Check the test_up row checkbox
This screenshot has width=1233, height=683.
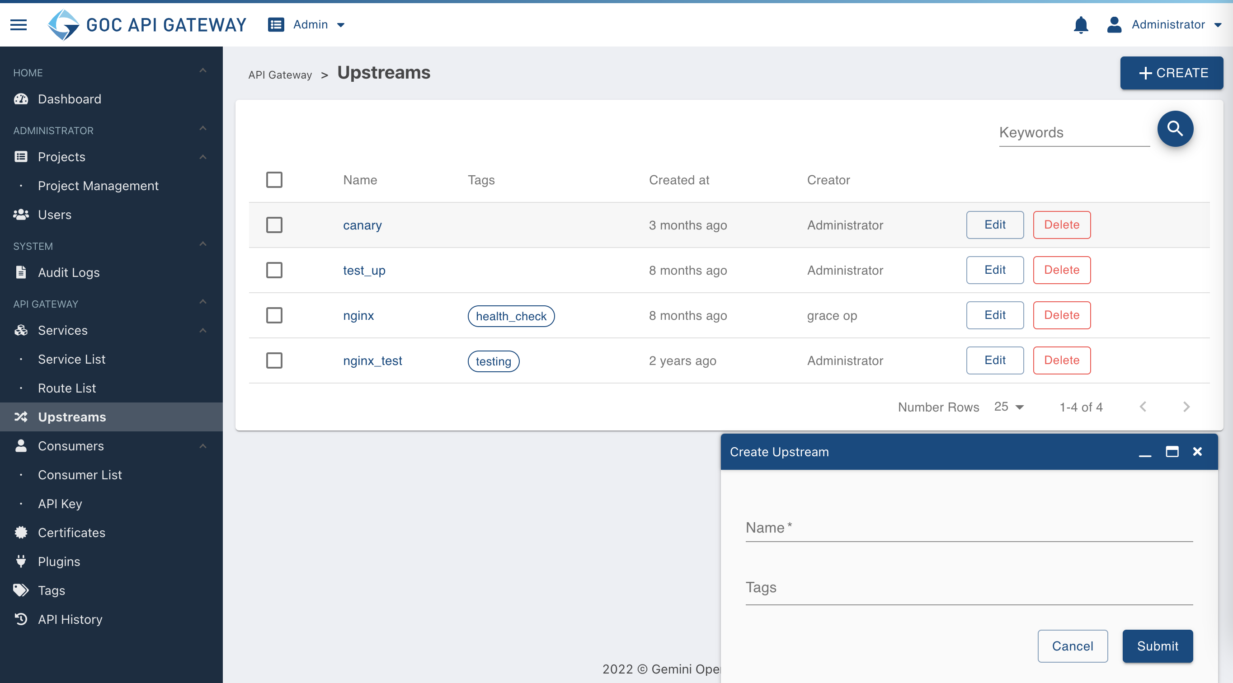point(274,270)
